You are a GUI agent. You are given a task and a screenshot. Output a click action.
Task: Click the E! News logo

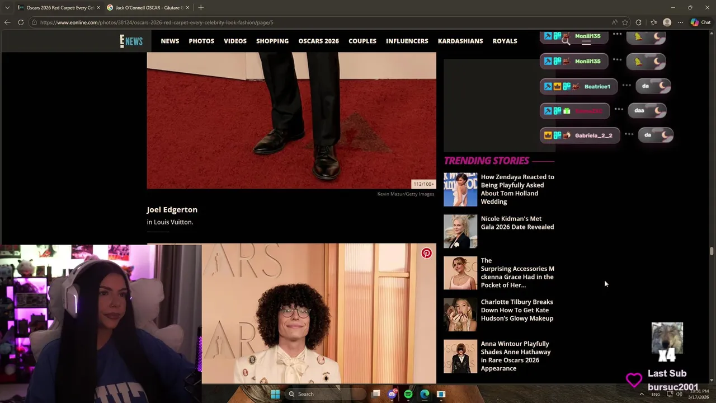131,41
